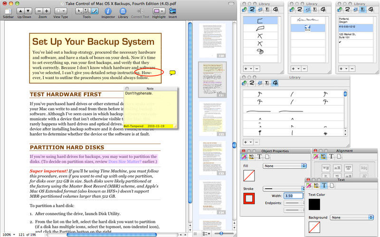Add item in Library window with proofreading marks

246,142
